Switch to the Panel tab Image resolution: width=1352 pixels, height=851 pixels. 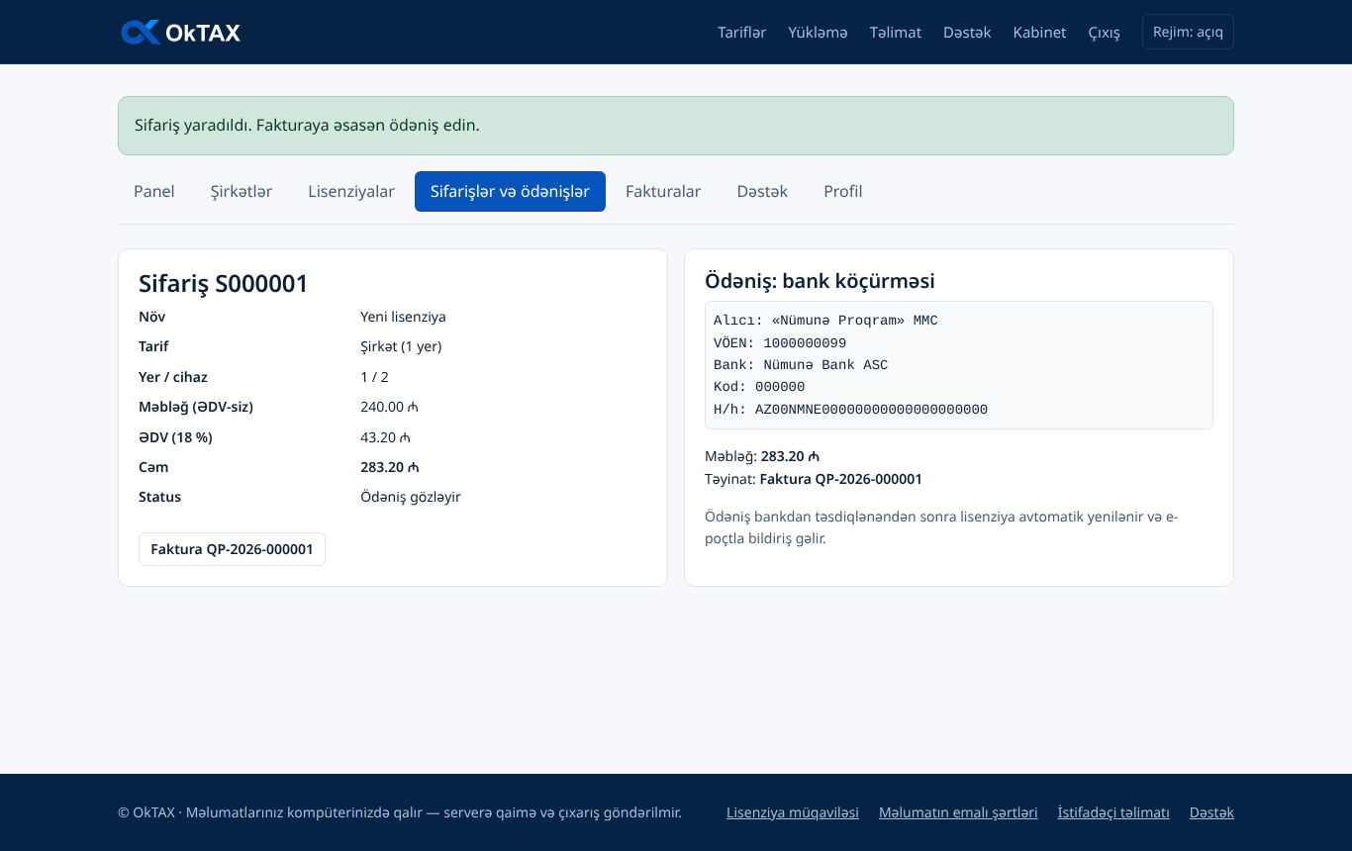(154, 191)
